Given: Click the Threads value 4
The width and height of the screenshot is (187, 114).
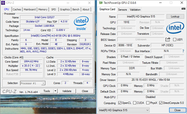Looking at the screenshot, I should [x=87, y=83].
